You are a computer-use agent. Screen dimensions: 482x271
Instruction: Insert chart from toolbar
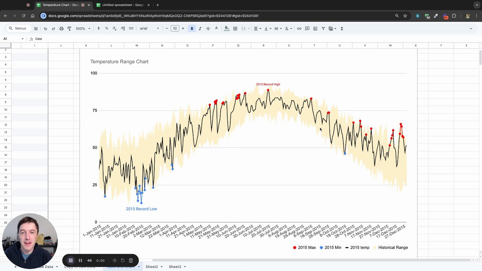pyautogui.click(x=315, y=29)
